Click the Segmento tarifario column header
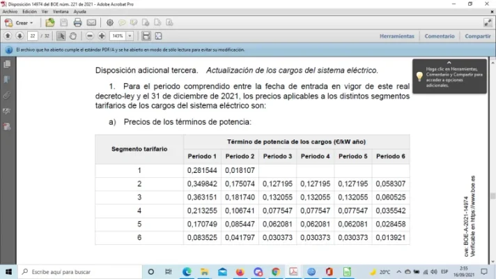The image size is (496, 279). (x=139, y=149)
